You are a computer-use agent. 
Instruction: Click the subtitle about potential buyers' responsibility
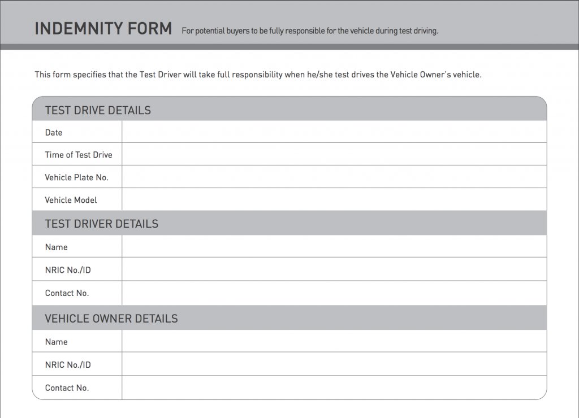pos(310,31)
